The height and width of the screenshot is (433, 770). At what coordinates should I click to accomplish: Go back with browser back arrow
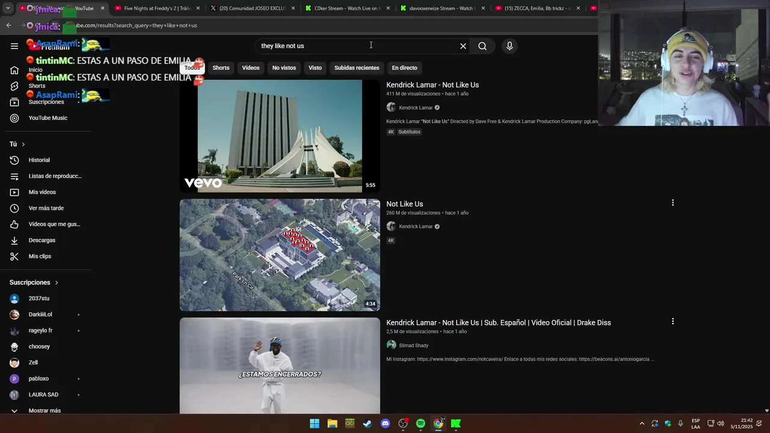pos(8,25)
